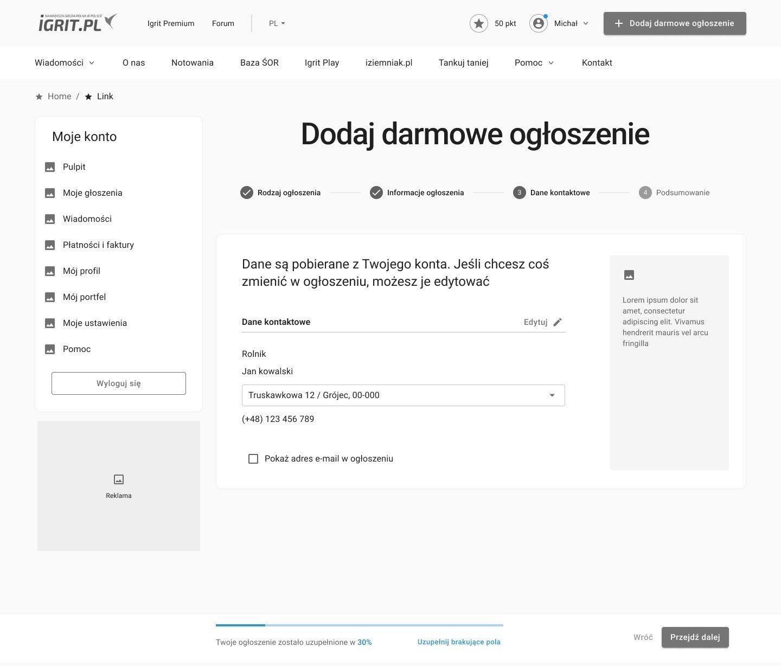The width and height of the screenshot is (781, 666).
Task: Click the icon next to Mój portfel
Action: (50, 297)
